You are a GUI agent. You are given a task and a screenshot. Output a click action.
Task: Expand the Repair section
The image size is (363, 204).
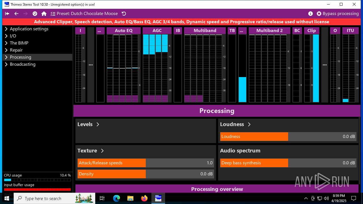pyautogui.click(x=37, y=50)
